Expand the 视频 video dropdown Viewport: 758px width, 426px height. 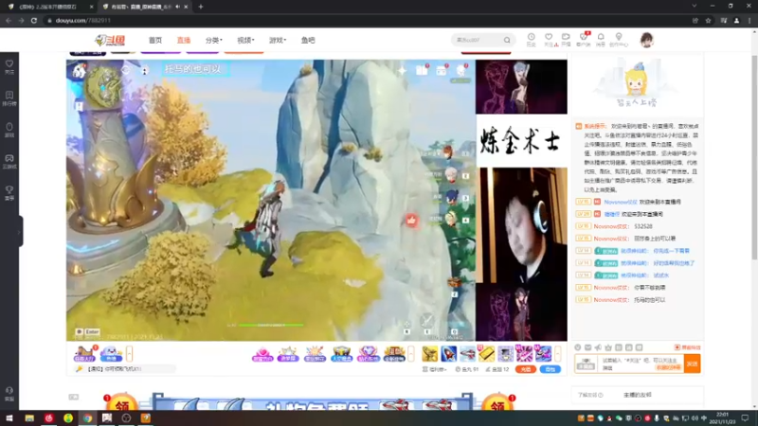coord(245,40)
